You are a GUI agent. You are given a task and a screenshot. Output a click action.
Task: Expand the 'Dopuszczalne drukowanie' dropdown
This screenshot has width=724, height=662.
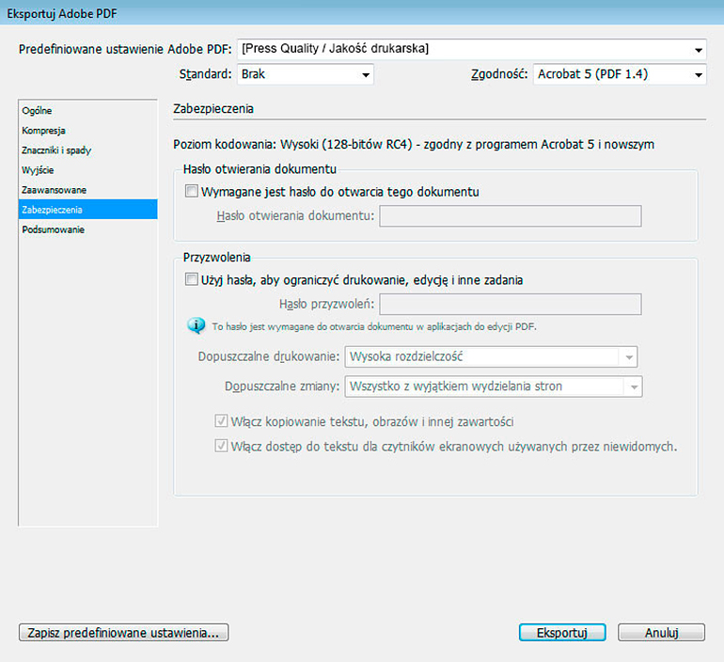pos(491,356)
